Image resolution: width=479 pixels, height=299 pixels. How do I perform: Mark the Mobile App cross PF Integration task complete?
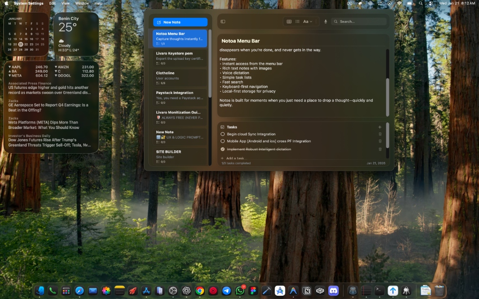tap(223, 141)
